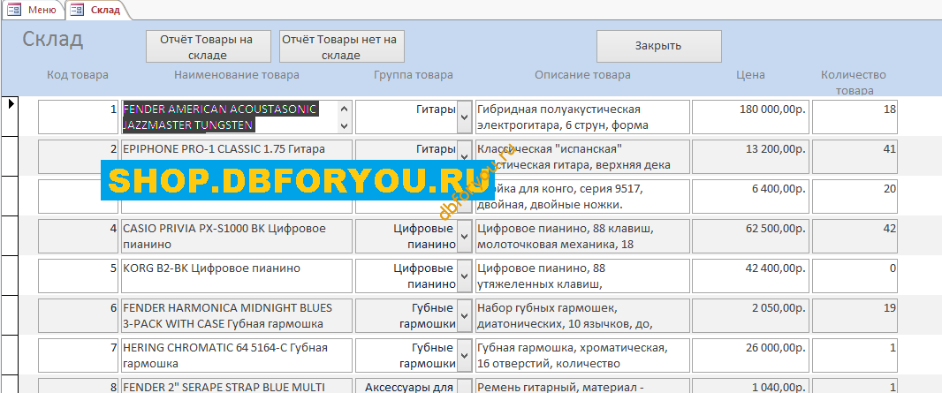Expand group dropdown for FENDER HARMONICA row
Screen dimensions: 942x393
[x=465, y=315]
